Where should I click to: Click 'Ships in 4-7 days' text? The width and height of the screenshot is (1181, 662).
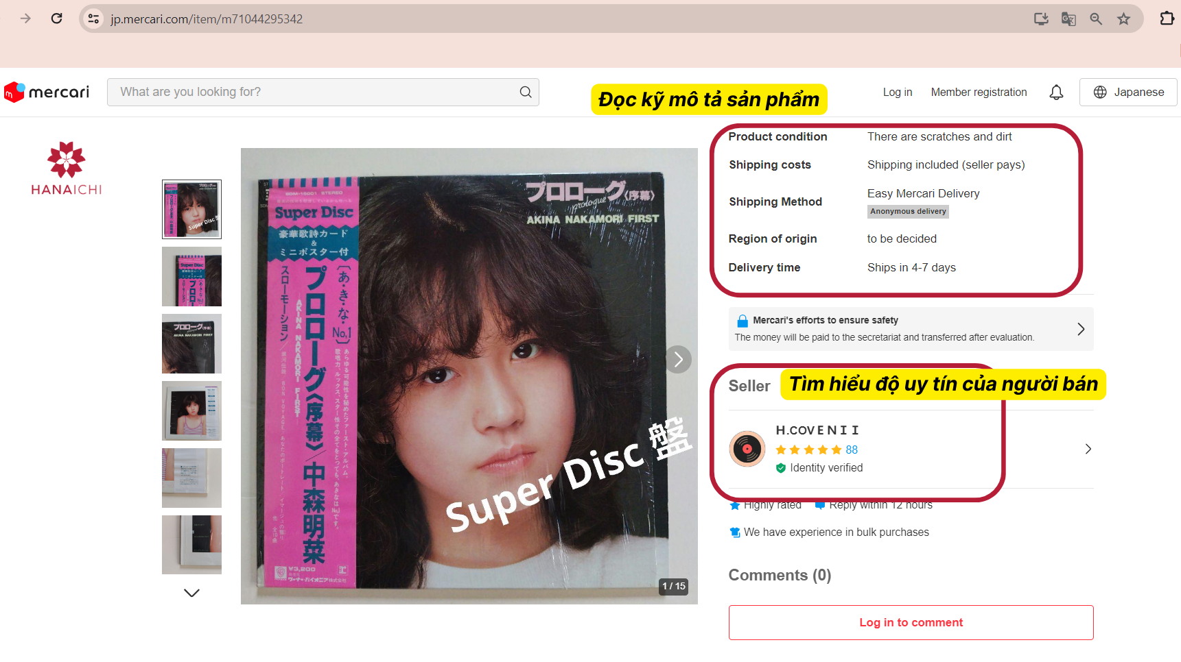pyautogui.click(x=911, y=267)
